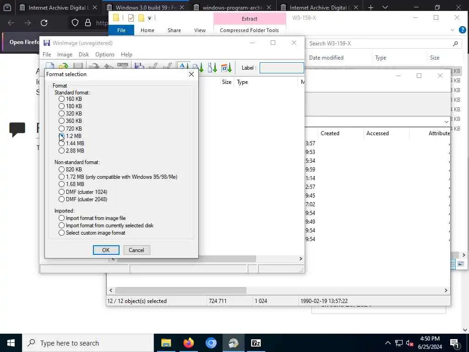Click the speech bubble comment icon on page
The width and height of the screenshot is (469, 352).
pyautogui.click(x=17, y=130)
